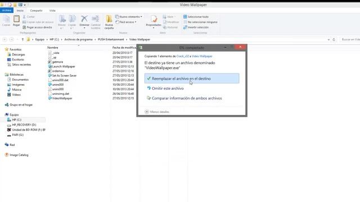Open the Quick Access Toolbar customize dropdown
Screen dimensions: 360x202
pyautogui.click(x=25, y=5)
